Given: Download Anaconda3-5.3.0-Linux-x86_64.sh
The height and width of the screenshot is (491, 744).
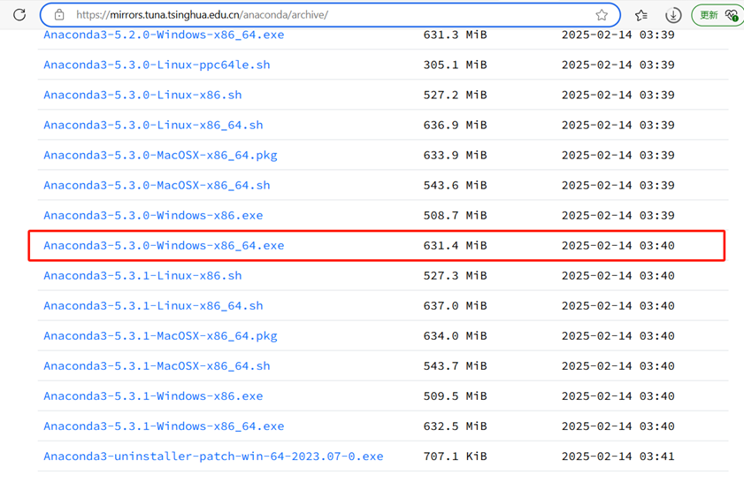Looking at the screenshot, I should tap(153, 125).
